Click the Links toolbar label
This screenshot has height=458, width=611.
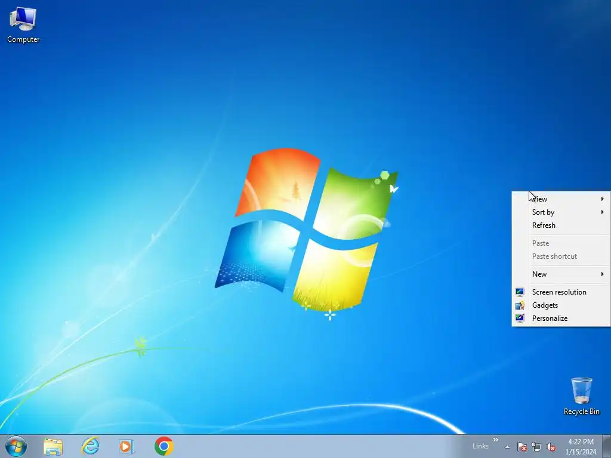click(480, 446)
